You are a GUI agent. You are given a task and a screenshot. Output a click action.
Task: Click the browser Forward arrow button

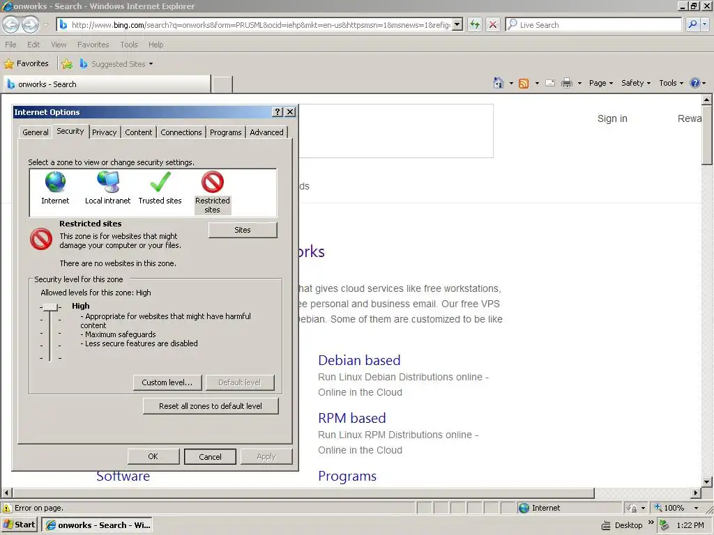coord(30,24)
